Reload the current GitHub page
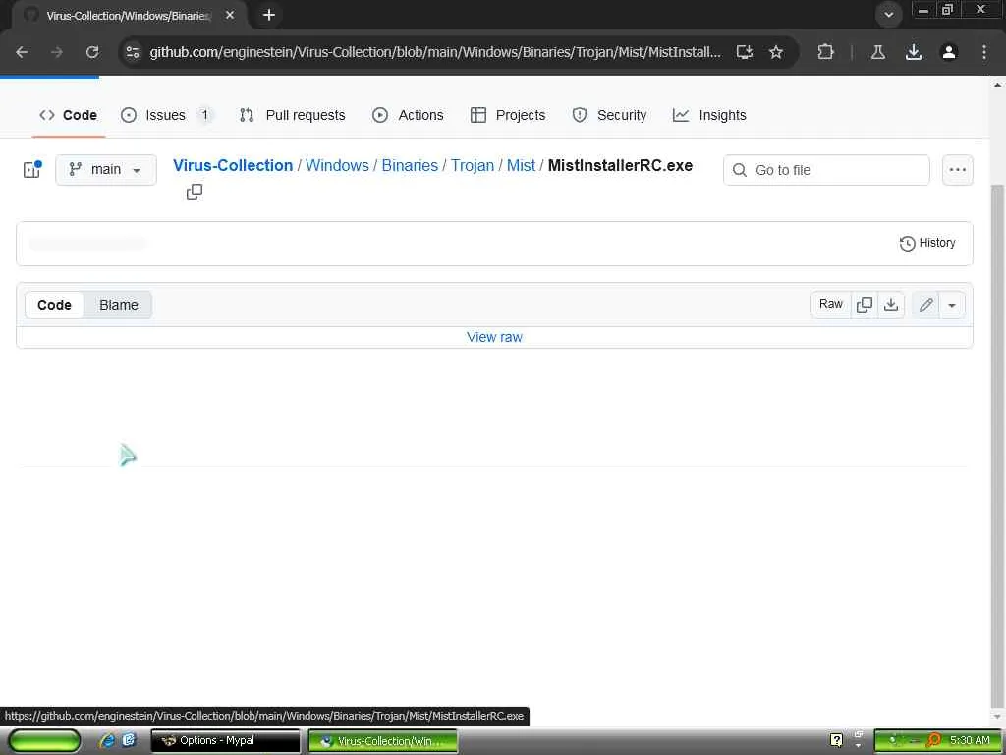Screen dimensions: 1006x755 [x=92, y=52]
